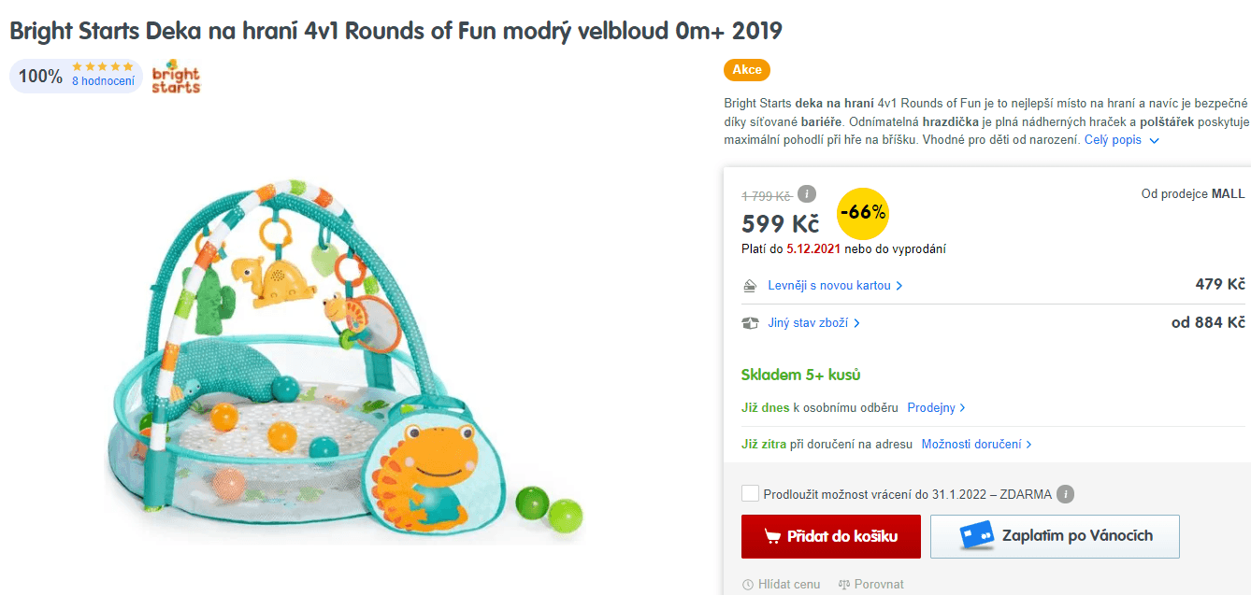
Task: Click the Bright Starts brand logo
Action: (x=176, y=77)
